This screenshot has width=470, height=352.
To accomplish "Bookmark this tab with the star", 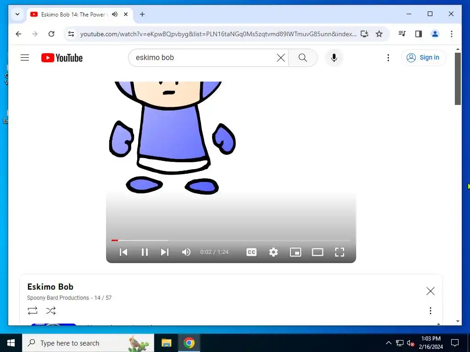I will (x=379, y=34).
